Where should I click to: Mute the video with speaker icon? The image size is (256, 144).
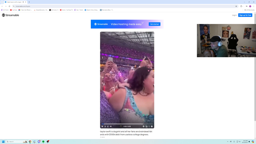(111, 126)
